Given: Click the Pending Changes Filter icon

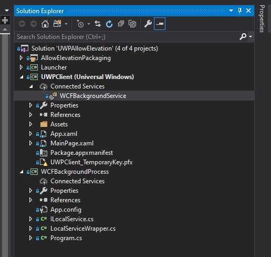Looking at the screenshot, I should pos(80,24).
